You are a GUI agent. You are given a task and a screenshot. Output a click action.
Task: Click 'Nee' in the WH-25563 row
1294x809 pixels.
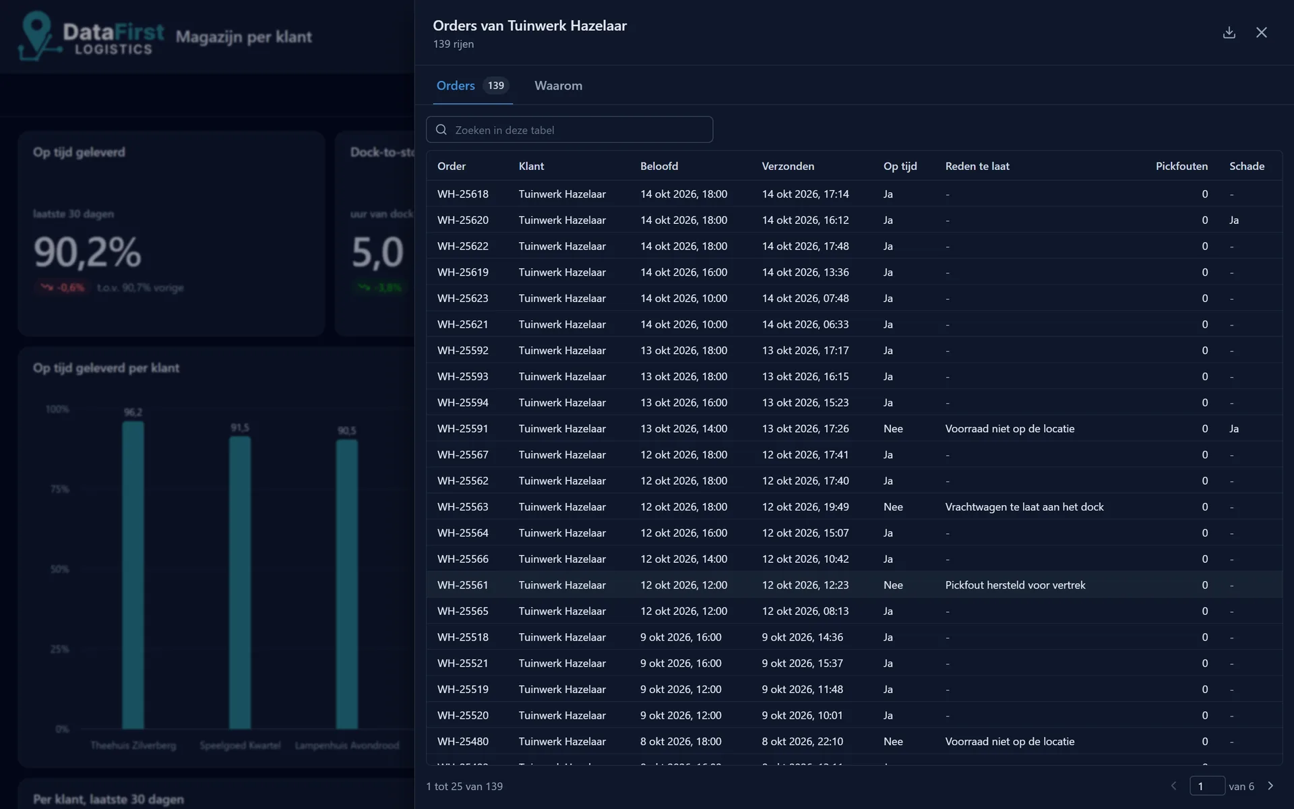coord(893,506)
